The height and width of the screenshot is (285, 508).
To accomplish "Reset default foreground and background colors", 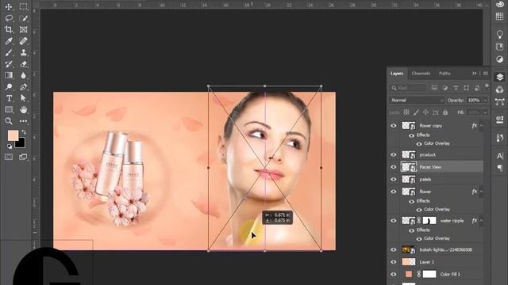I will (10, 146).
